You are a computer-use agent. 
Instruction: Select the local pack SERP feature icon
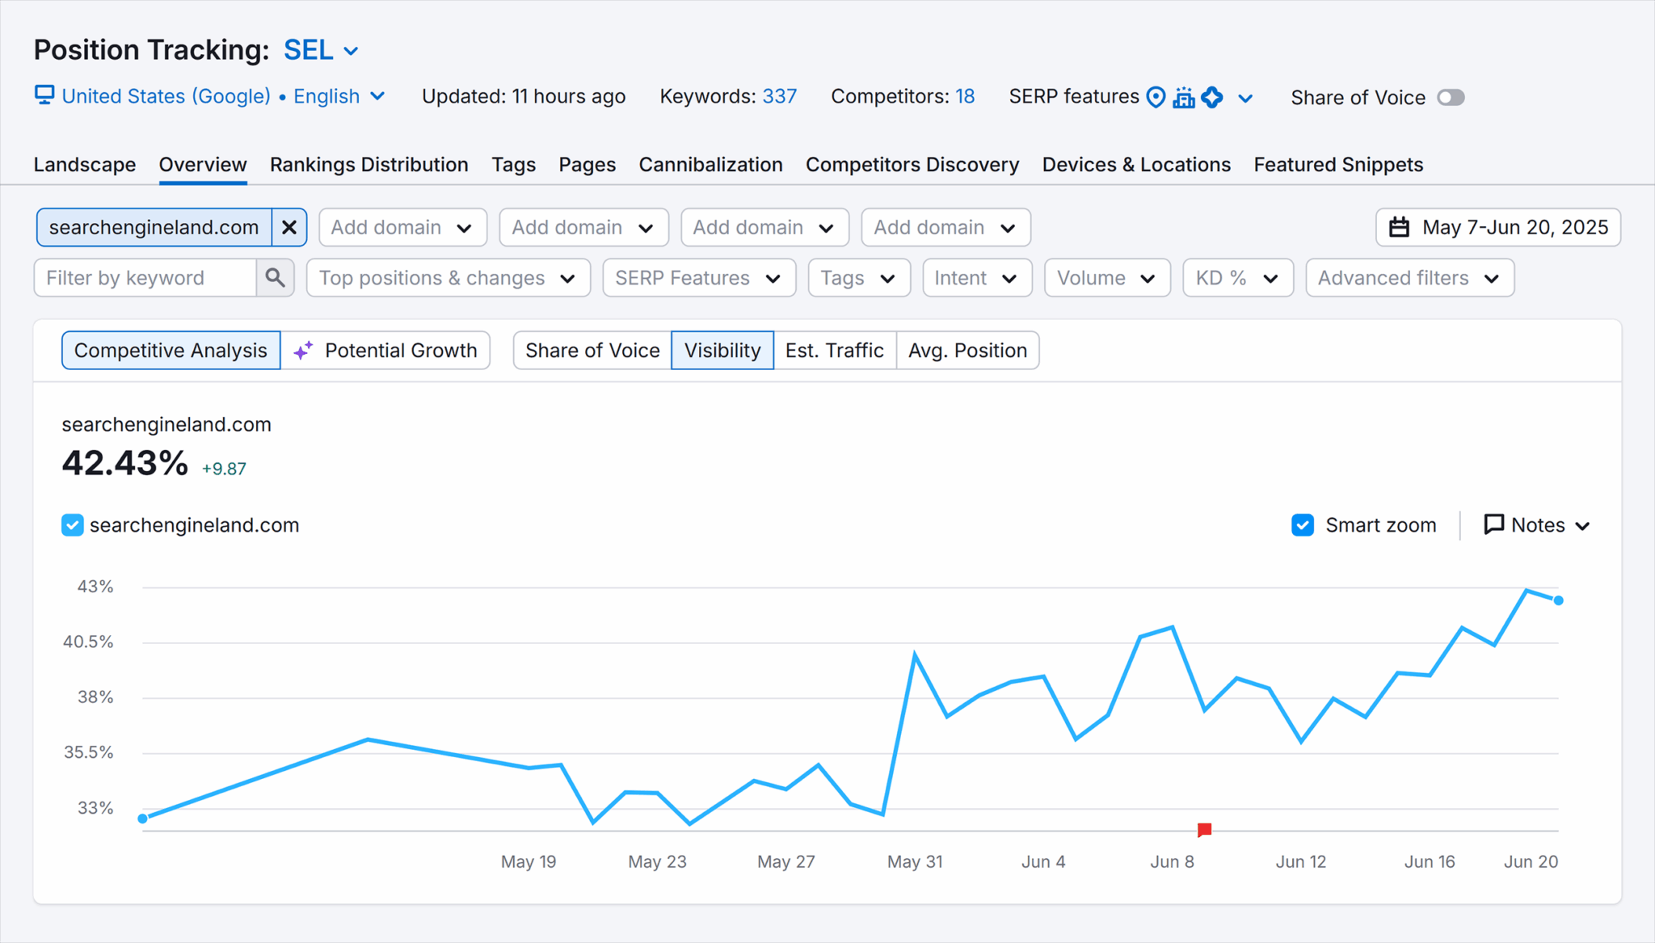(1185, 97)
